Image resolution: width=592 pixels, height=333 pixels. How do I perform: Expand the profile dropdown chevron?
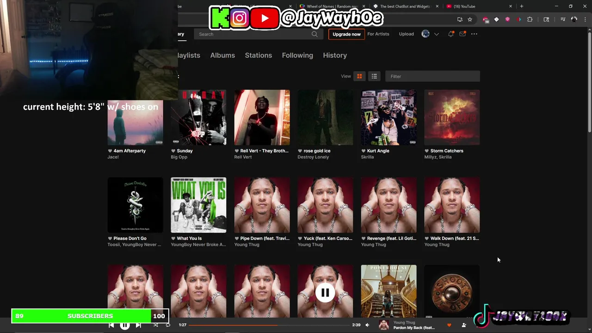[x=436, y=34]
